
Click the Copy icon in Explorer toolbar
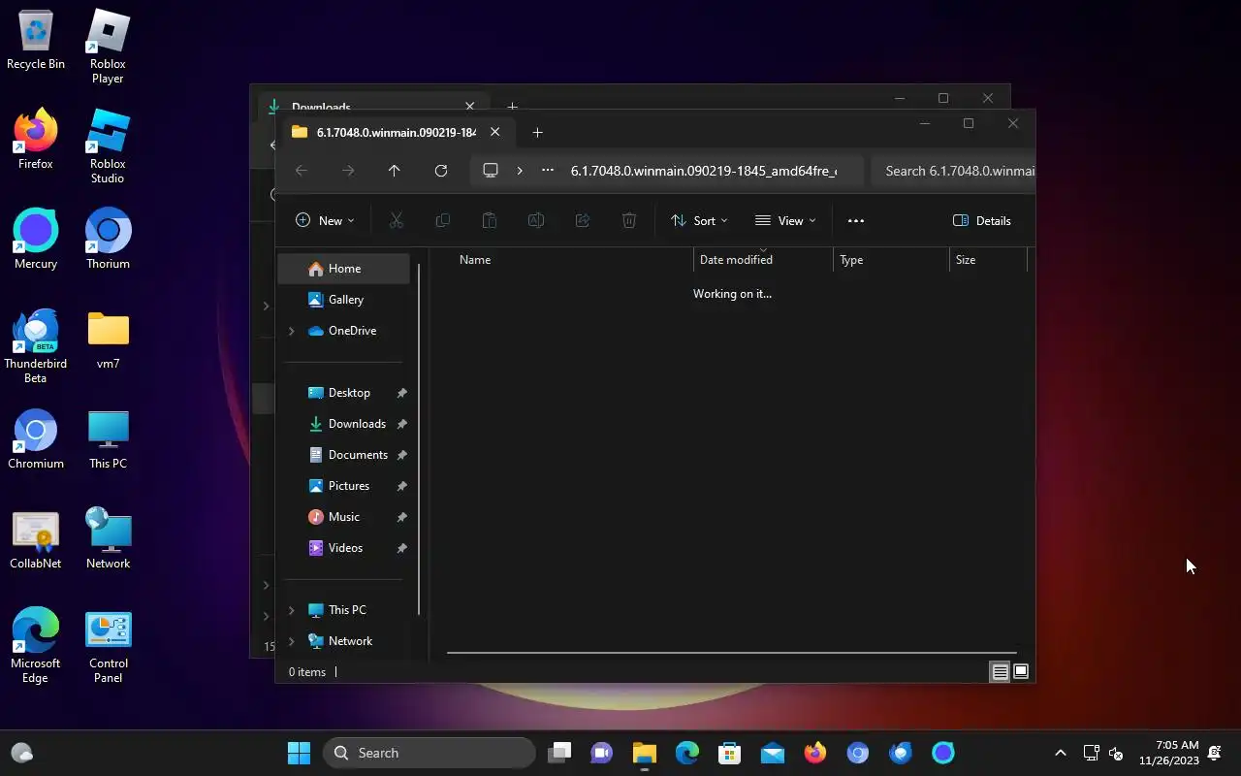442,221
